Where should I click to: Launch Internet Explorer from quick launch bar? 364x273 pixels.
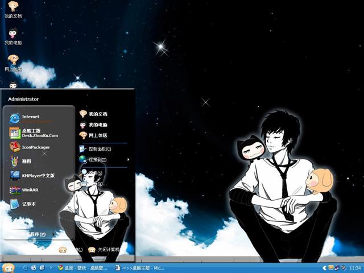[x=25, y=268]
